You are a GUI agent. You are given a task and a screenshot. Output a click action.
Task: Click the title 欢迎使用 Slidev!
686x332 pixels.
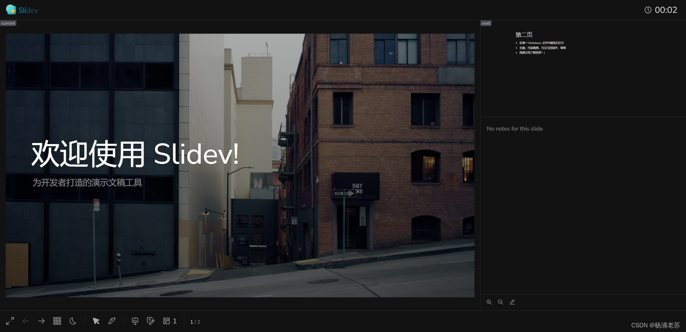135,154
